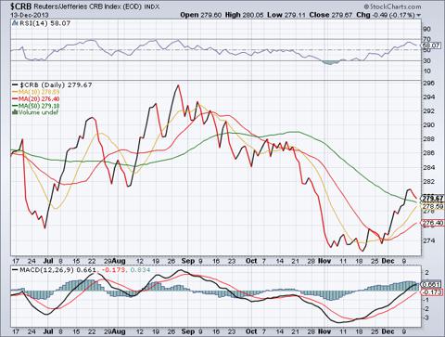Click the Low 279.11 value
The image size is (445, 337).
point(286,15)
